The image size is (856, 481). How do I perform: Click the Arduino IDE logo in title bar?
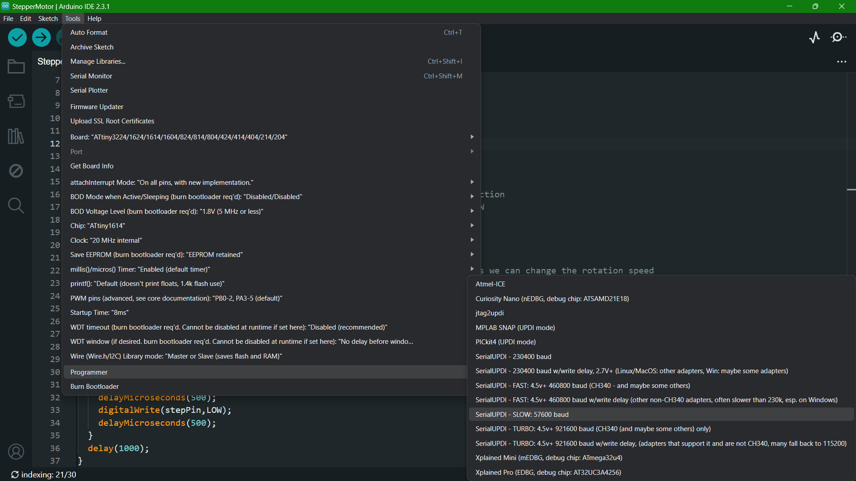pos(5,6)
